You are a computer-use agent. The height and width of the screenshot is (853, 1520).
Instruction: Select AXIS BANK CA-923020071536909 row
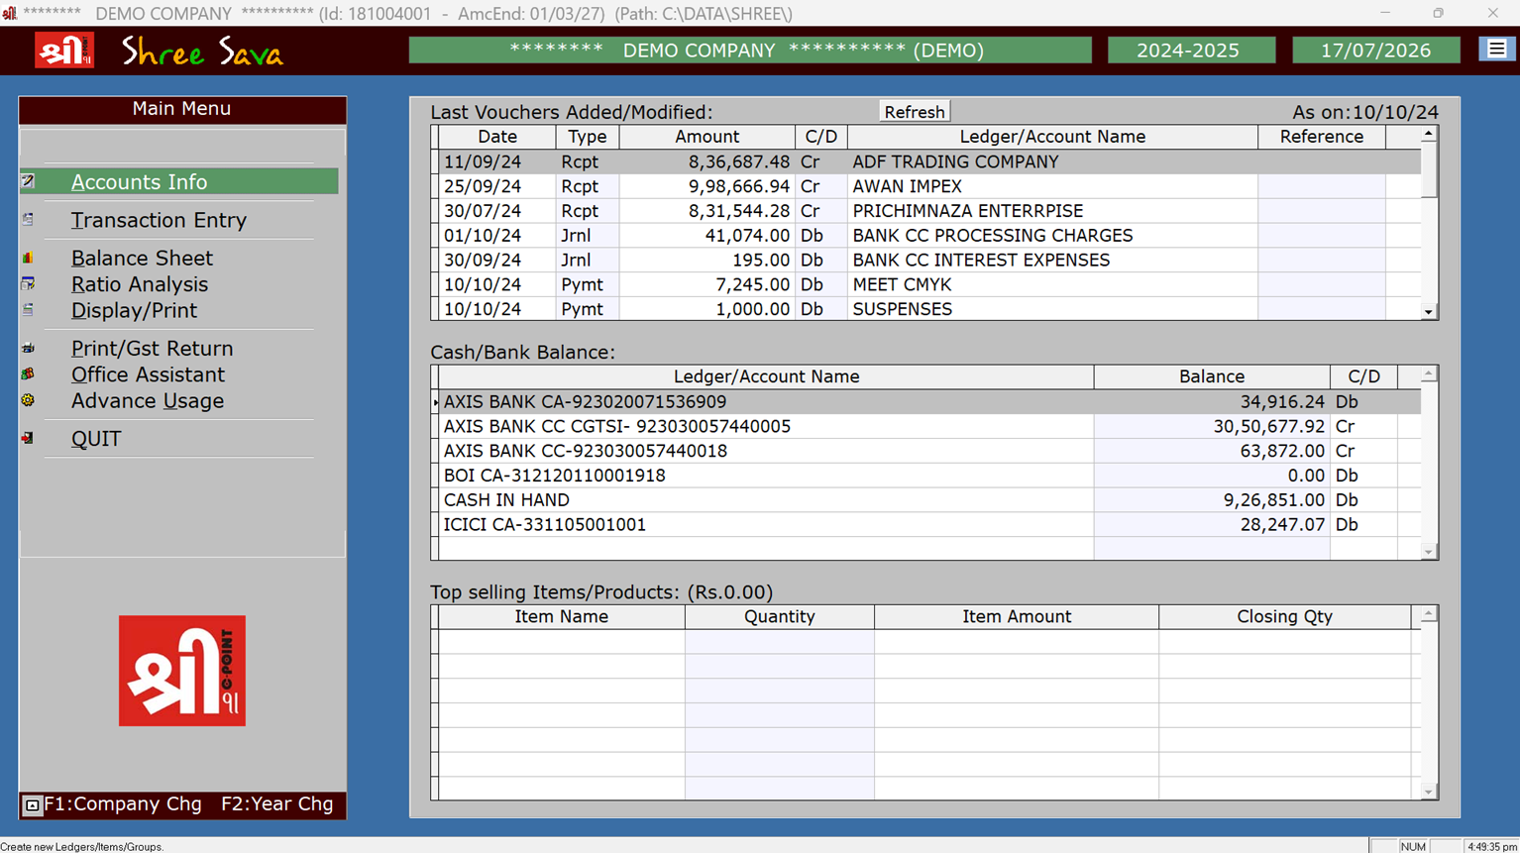pyautogui.click(x=929, y=401)
